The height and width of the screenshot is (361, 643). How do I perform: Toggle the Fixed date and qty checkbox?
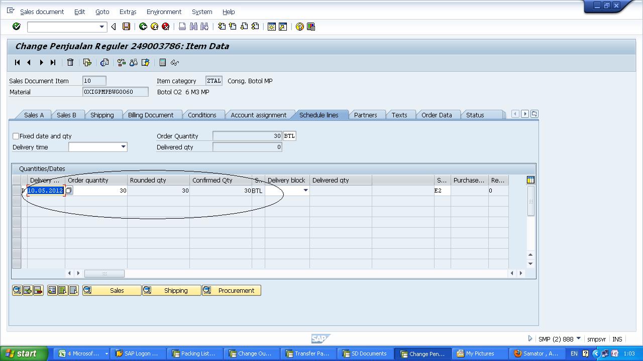click(16, 136)
